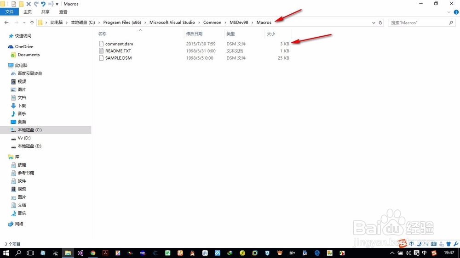Go back with the left arrow
The width and height of the screenshot is (460, 258).
(x=6, y=22)
